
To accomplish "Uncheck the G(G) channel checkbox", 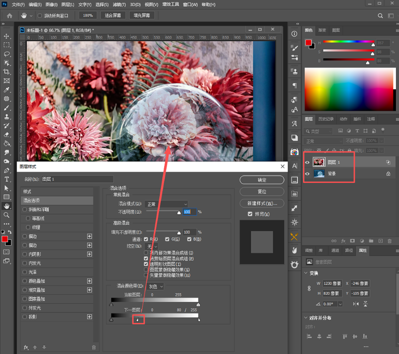I will point(167,239).
